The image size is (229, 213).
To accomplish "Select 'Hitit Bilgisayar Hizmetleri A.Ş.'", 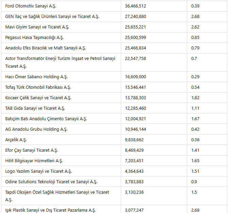I will click(x=34, y=161).
